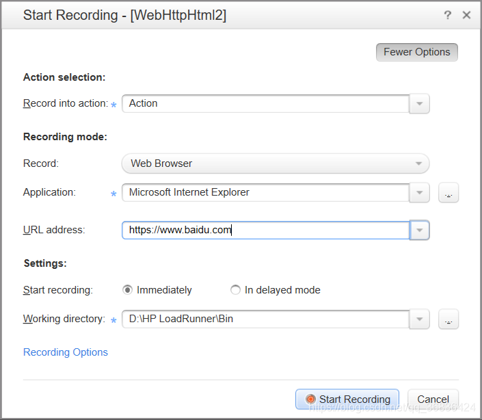The width and height of the screenshot is (482, 420).
Task: Click the Cancel button
Action: [433, 399]
